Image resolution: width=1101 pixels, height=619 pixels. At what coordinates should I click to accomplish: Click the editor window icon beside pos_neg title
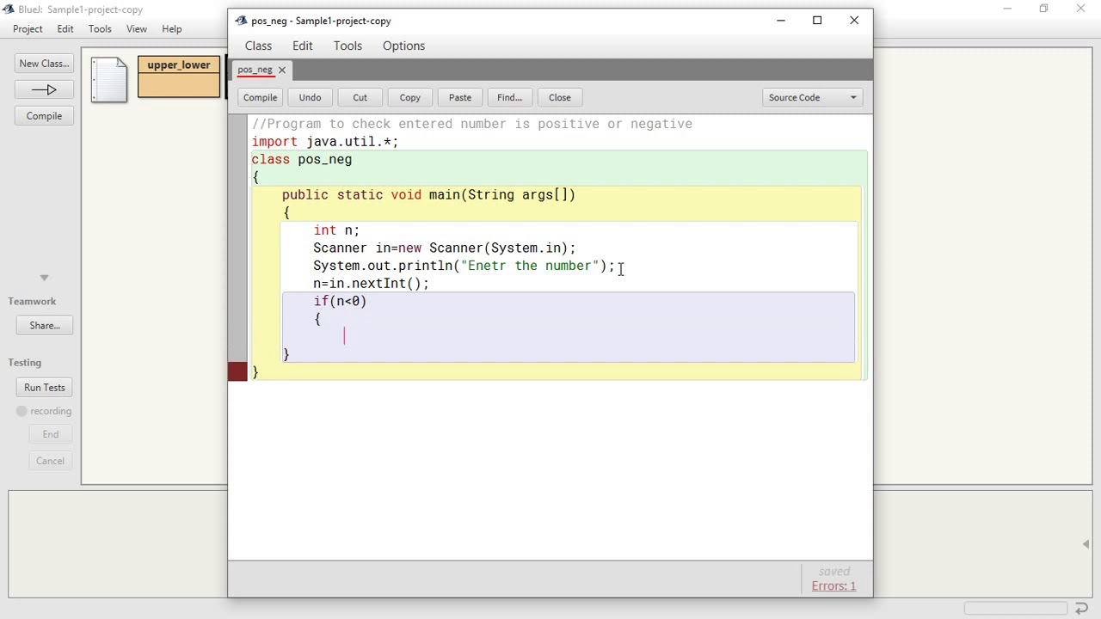tap(239, 21)
